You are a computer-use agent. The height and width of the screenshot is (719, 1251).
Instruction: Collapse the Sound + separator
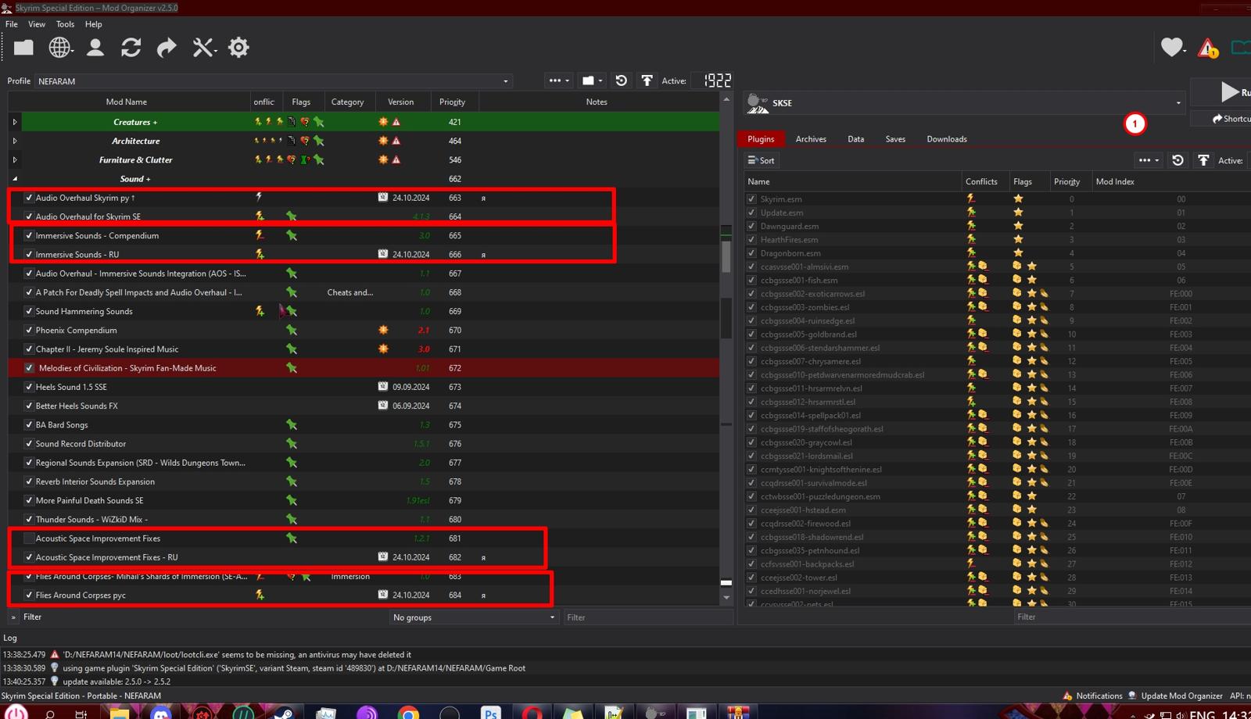pyautogui.click(x=15, y=179)
